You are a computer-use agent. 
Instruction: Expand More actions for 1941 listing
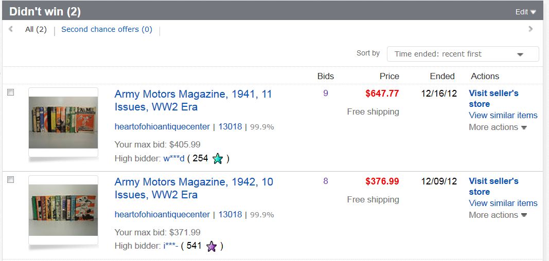coord(498,127)
